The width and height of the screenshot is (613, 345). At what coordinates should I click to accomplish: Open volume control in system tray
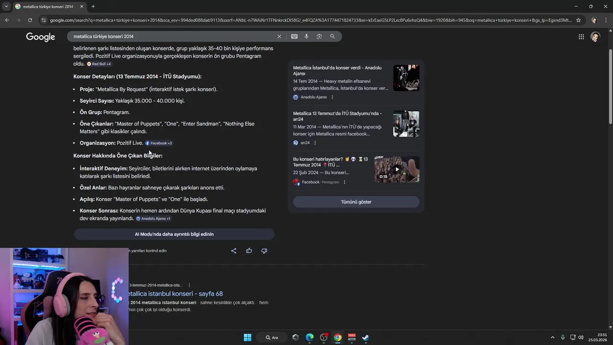(581, 337)
